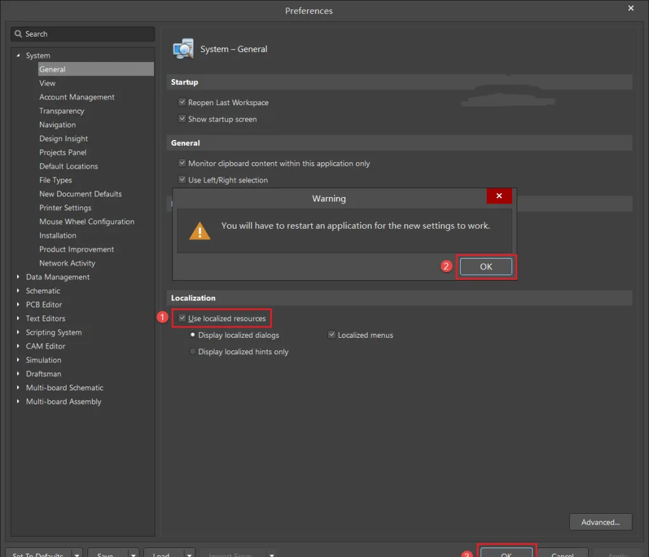Uncheck Reopen Last Workspace

(182, 102)
